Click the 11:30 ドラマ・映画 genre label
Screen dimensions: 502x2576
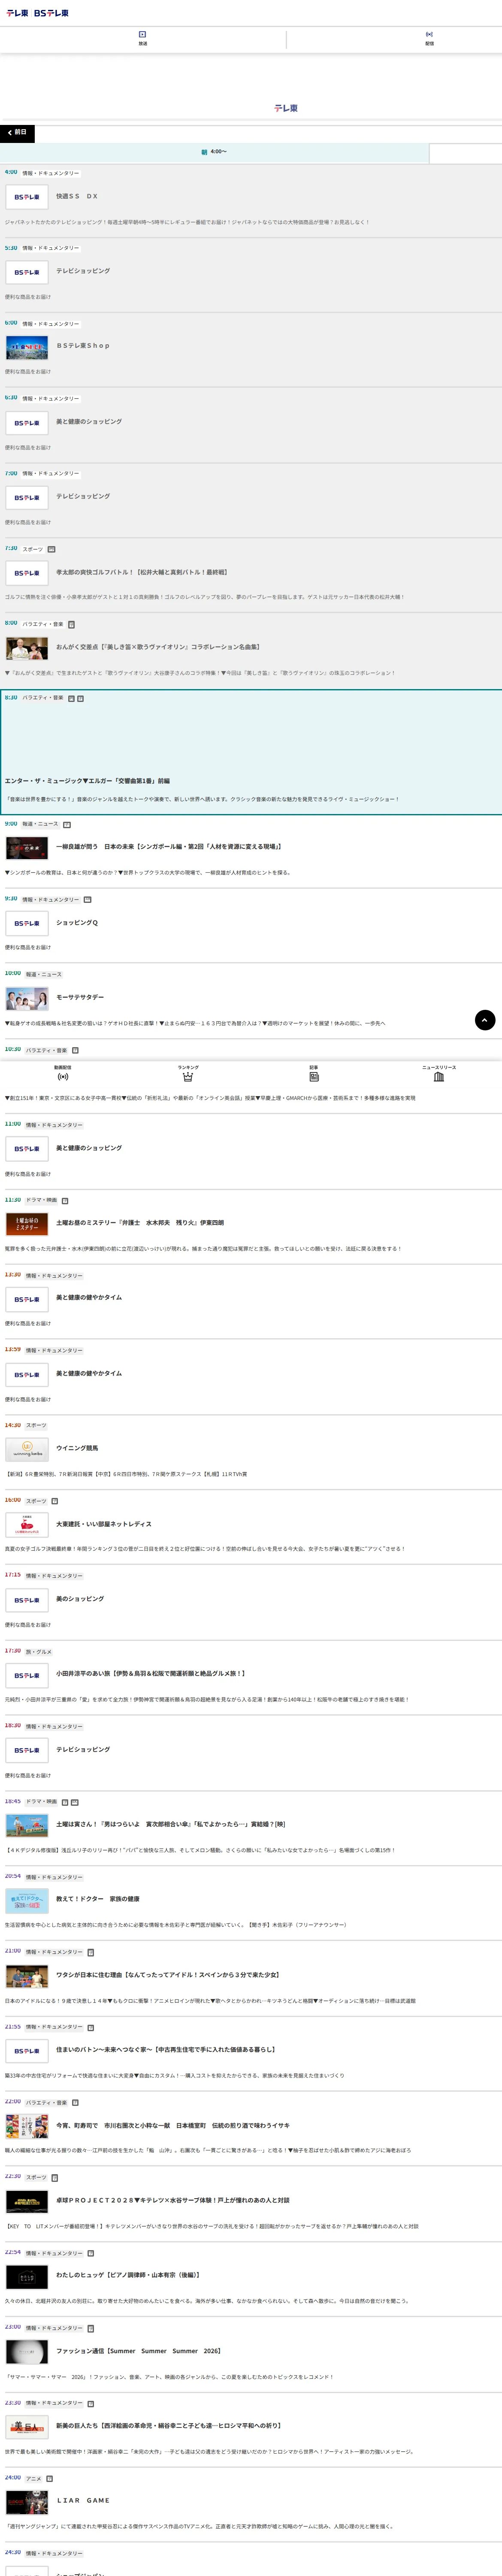pos(42,1200)
